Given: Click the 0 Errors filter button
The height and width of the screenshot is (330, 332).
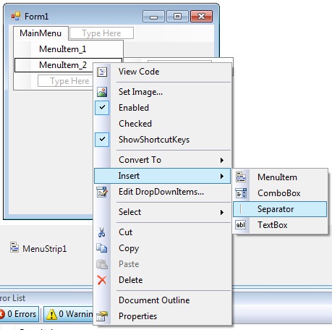Looking at the screenshot, I should click(19, 314).
